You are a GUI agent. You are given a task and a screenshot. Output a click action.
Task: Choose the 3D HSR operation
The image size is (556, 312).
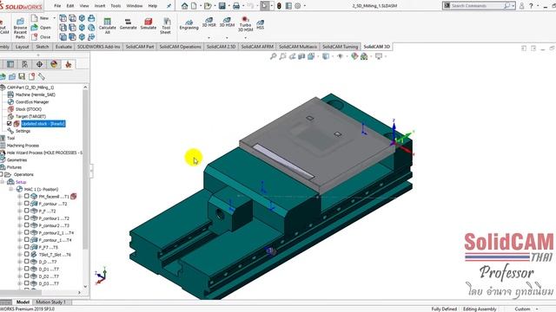[208, 23]
